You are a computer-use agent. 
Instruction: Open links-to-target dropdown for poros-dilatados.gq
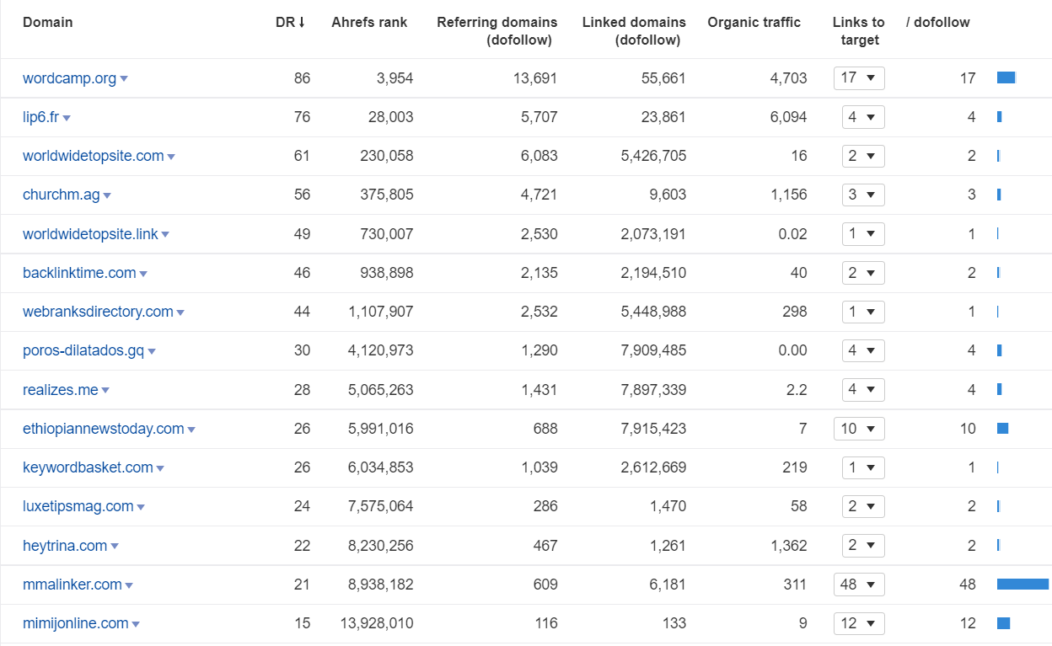coord(863,350)
